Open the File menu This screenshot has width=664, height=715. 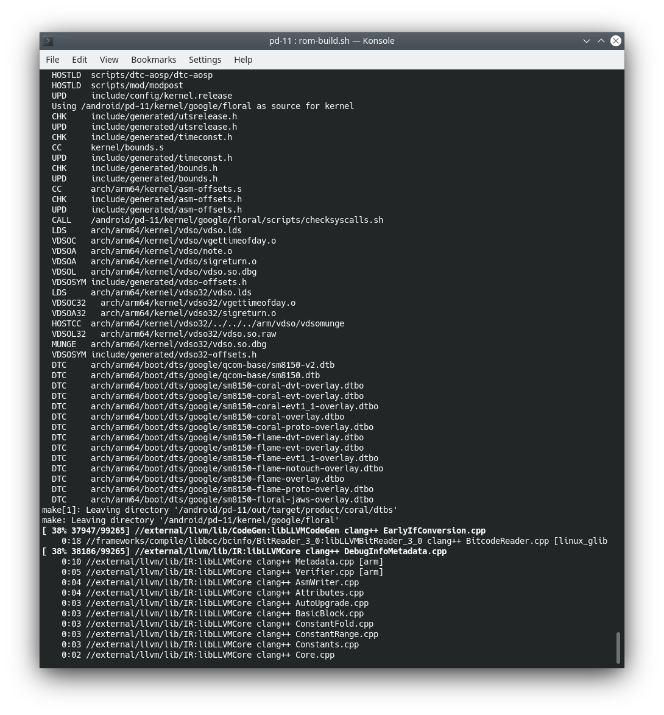(x=52, y=60)
